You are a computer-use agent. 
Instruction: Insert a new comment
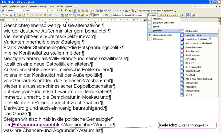181,15
